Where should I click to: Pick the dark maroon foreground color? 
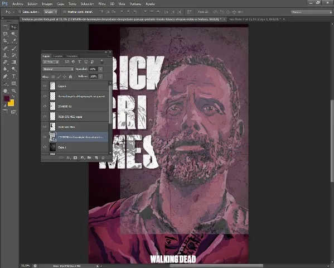[x=6, y=98]
